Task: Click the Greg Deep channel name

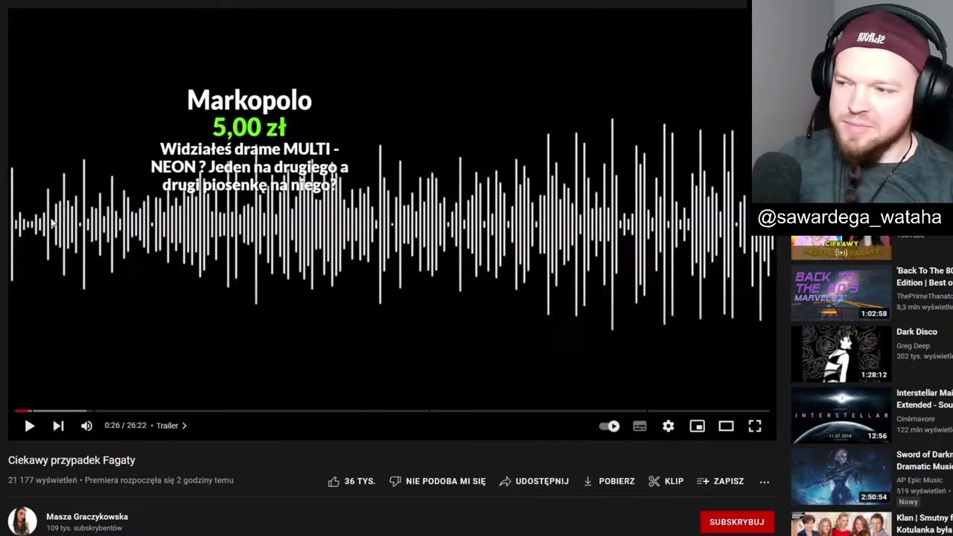Action: [x=913, y=345]
